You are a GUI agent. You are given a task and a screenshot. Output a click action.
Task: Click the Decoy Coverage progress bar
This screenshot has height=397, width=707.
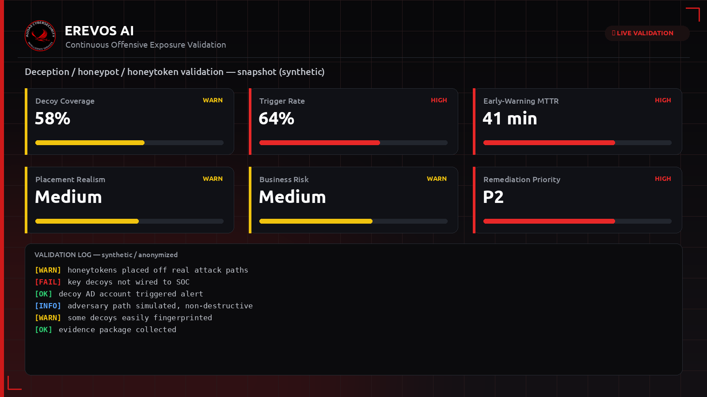[129, 143]
